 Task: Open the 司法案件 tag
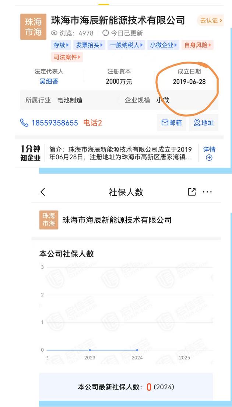67,57
